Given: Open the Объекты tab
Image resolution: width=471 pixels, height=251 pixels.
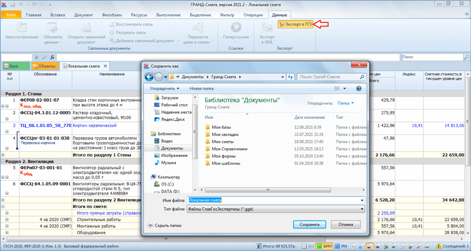Looking at the screenshot, I should [x=44, y=66].
